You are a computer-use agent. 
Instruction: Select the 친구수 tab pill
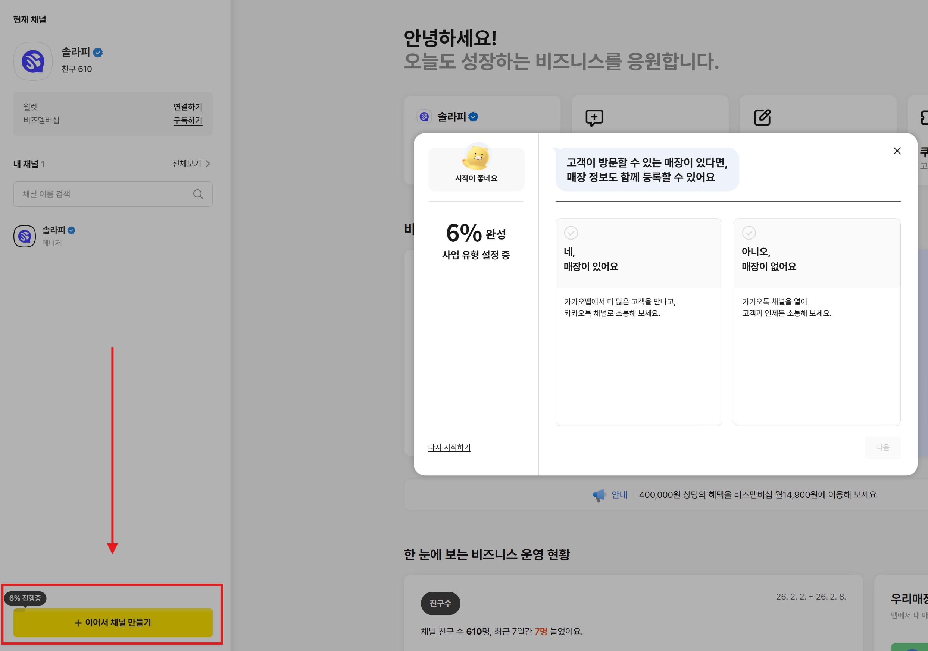[440, 603]
